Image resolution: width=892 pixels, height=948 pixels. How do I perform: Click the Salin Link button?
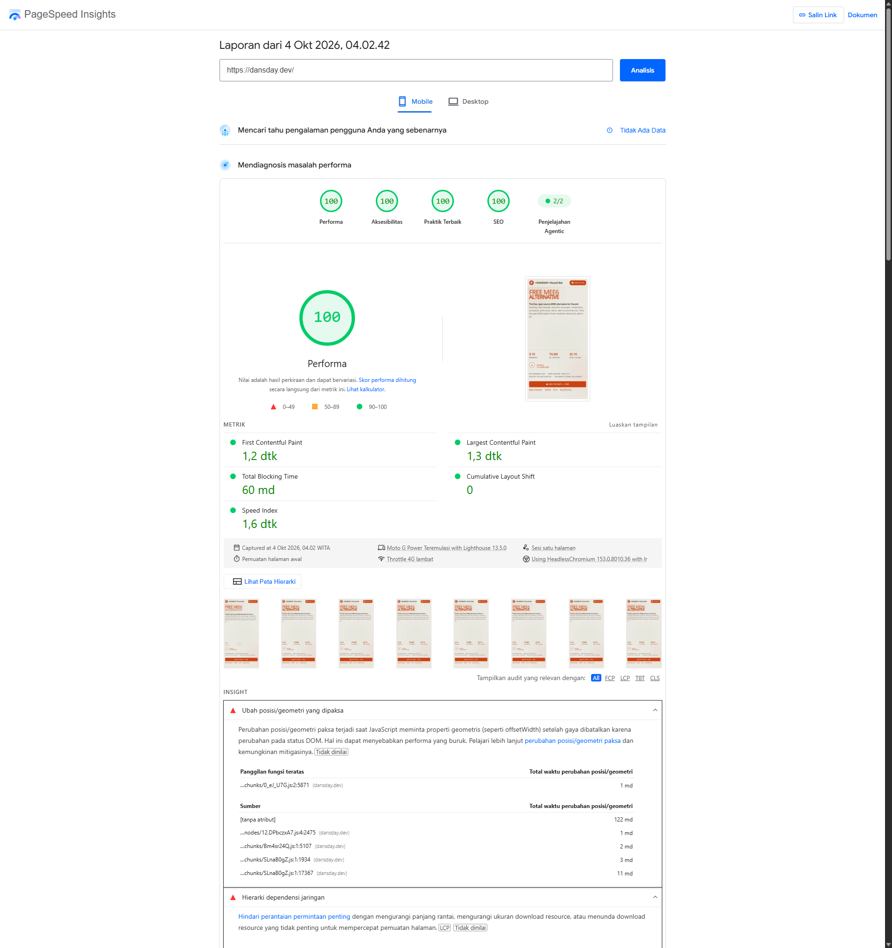(818, 15)
